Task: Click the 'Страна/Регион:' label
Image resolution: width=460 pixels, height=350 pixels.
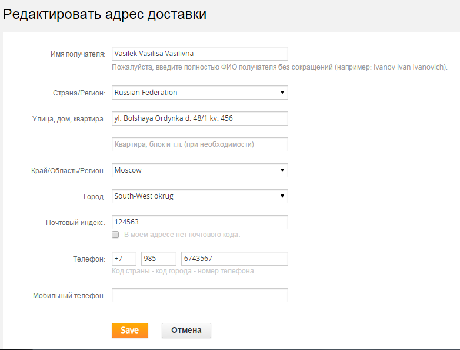Action: 79,93
